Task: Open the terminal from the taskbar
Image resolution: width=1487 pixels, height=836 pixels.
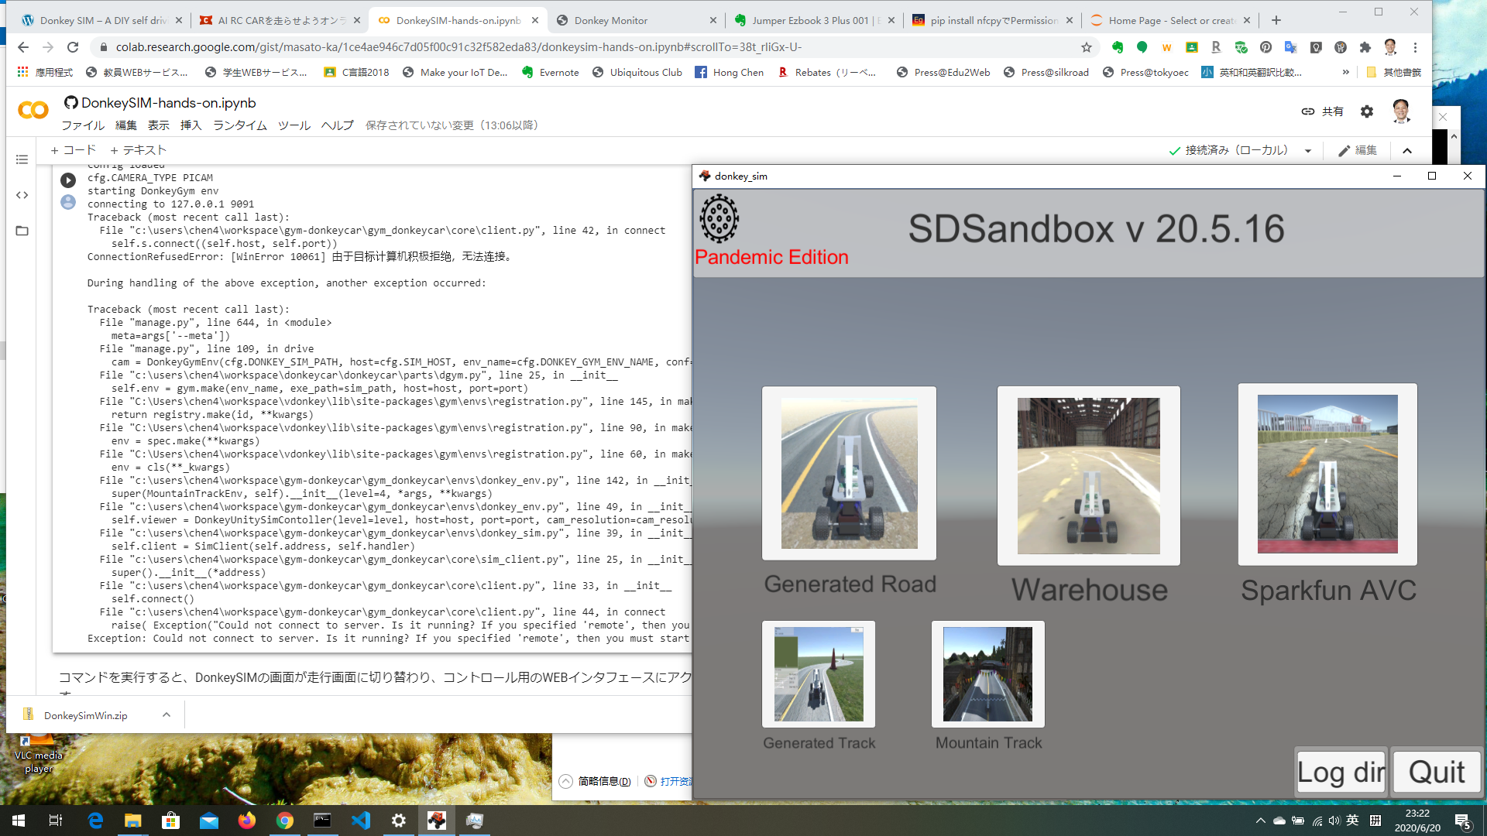Action: tap(322, 821)
